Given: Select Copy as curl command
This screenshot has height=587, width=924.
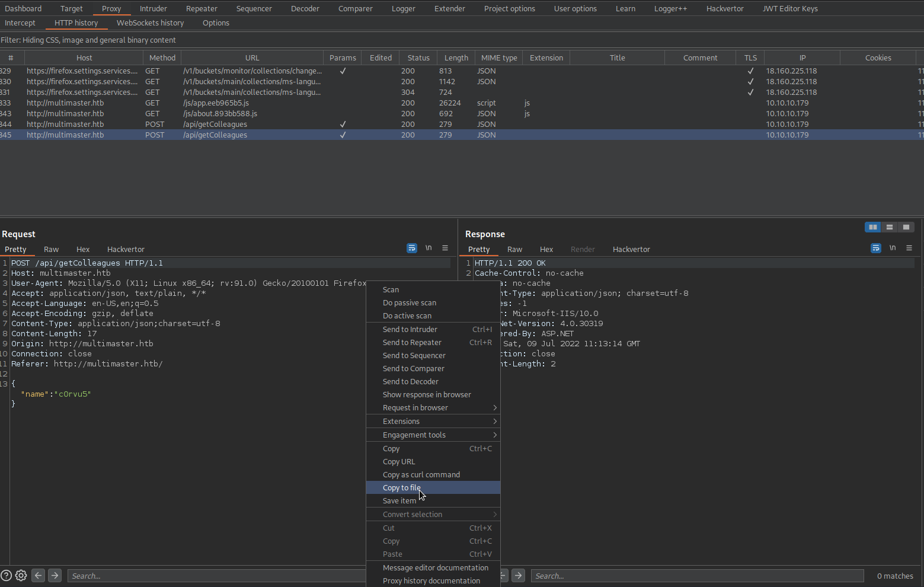Looking at the screenshot, I should point(433,475).
